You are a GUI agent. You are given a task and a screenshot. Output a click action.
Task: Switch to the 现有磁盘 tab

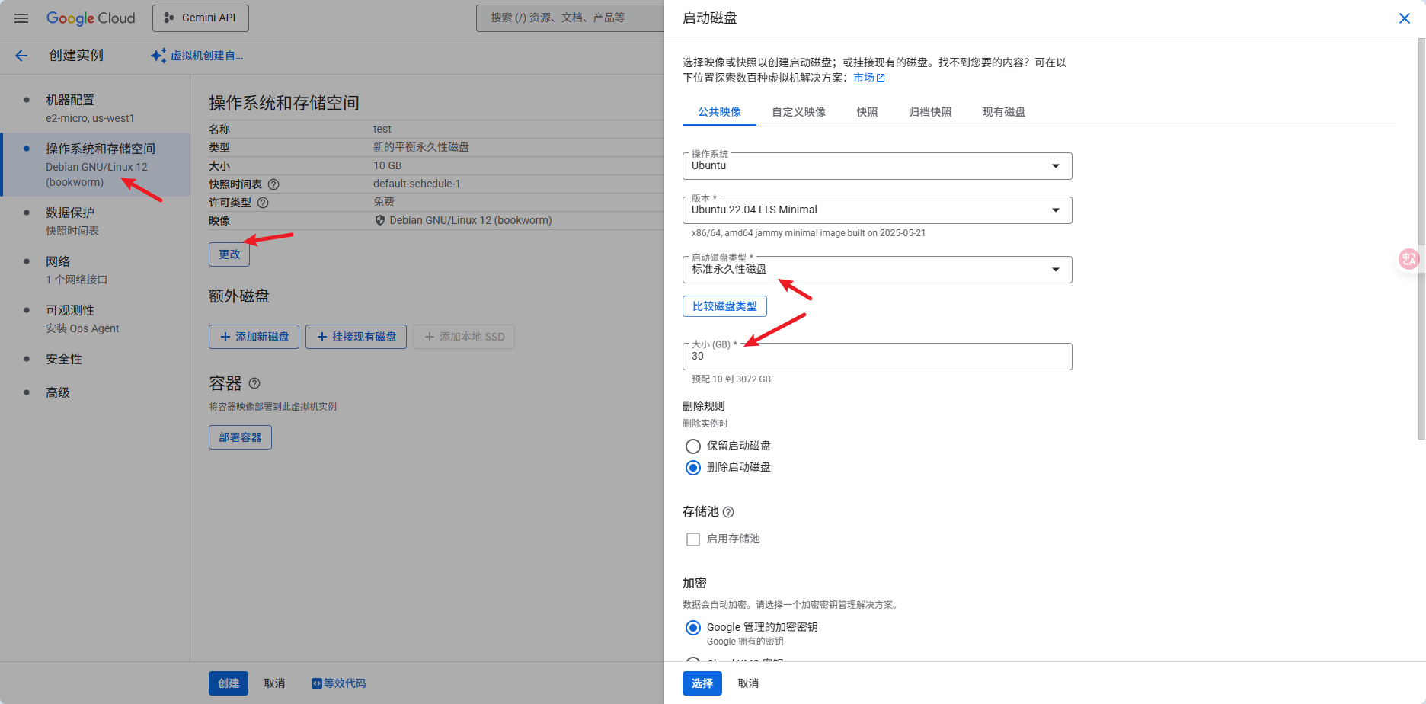(1003, 112)
